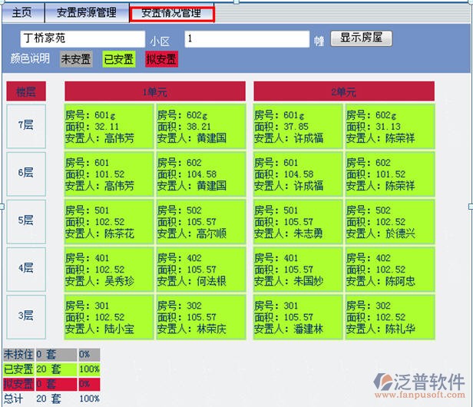The width and height of the screenshot is (473, 407).
Task: Select room 402 of 何法根
Action: [202, 270]
